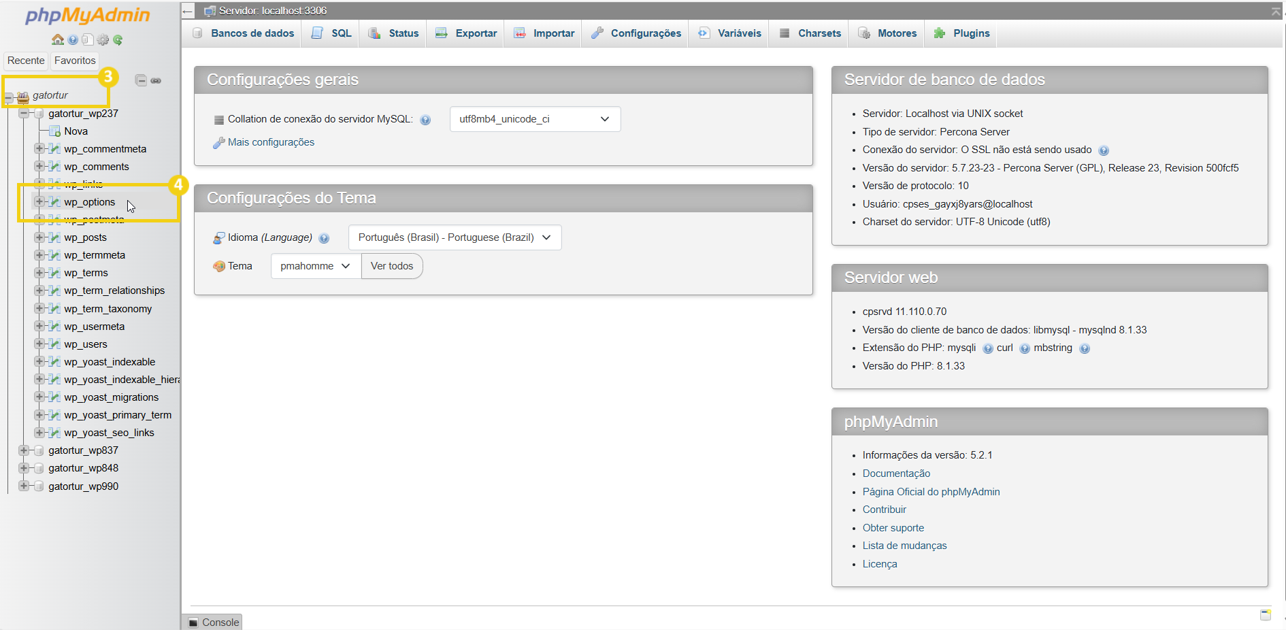Viewport: 1286px width, 630px height.
Task: Expand the wp_posts table node
Action: pyautogui.click(x=39, y=237)
